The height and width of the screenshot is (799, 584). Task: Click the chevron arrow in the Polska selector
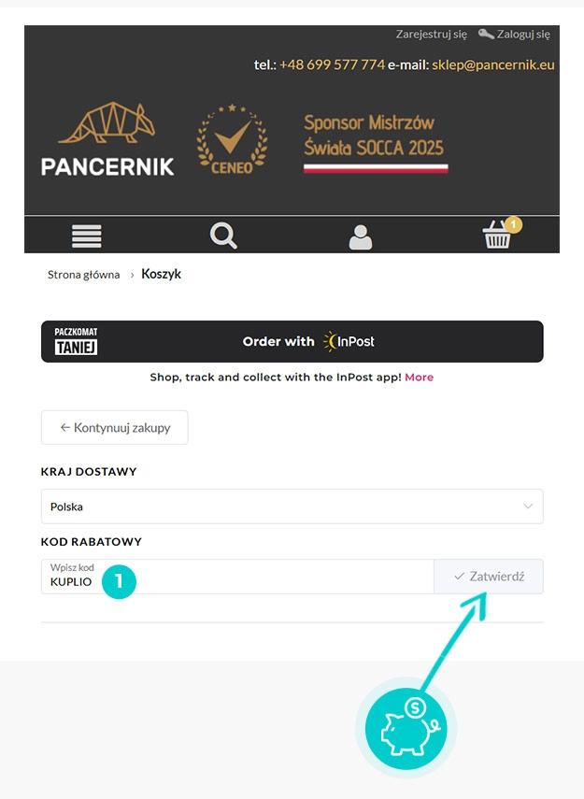coord(528,507)
